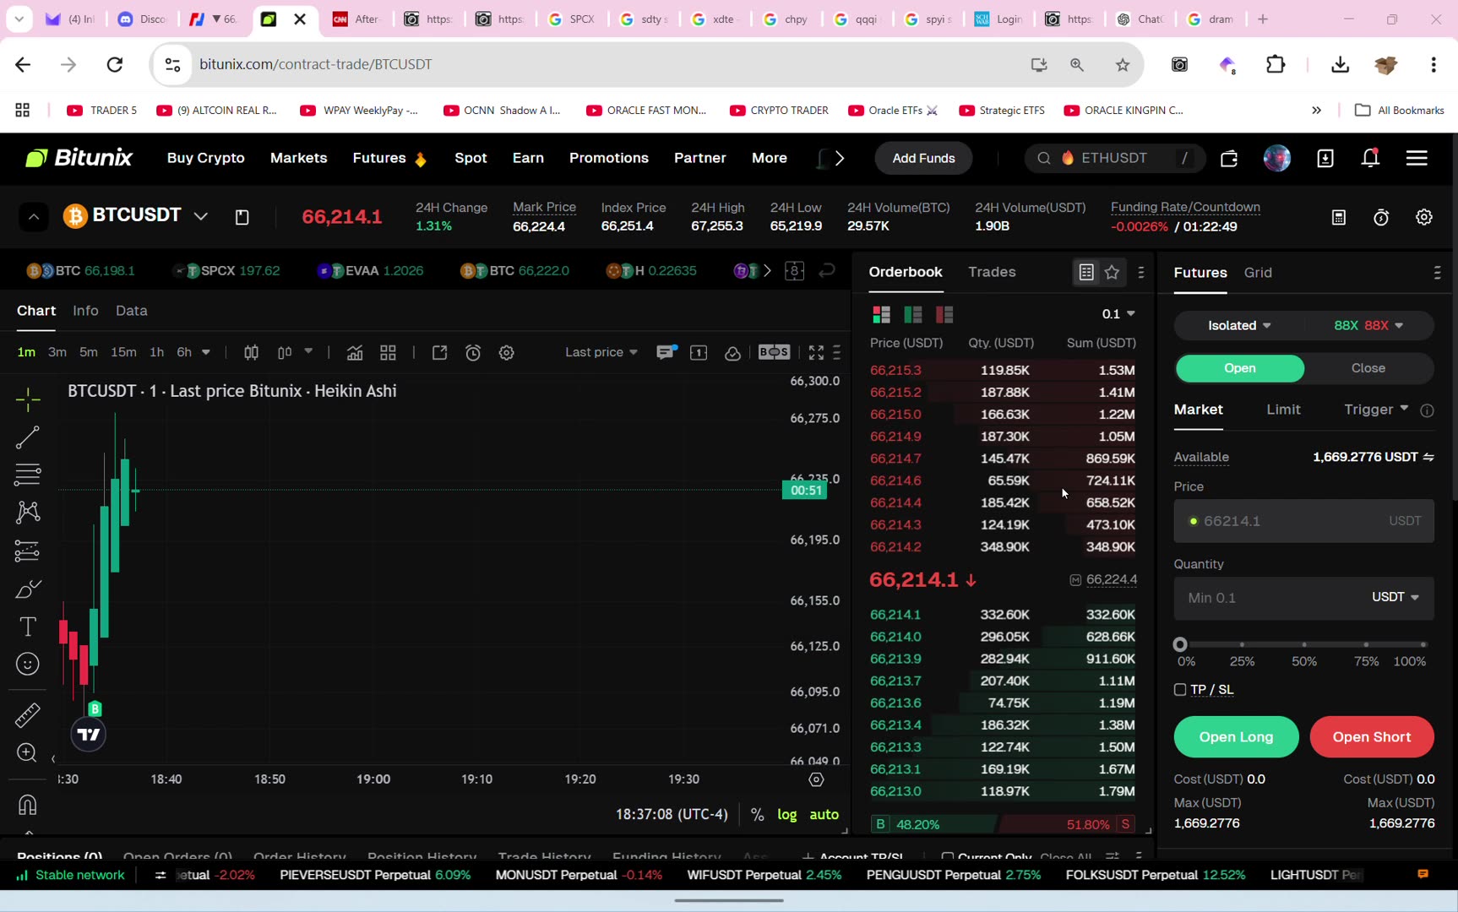
Task: Click the cloud snapshot icon
Action: tap(732, 353)
